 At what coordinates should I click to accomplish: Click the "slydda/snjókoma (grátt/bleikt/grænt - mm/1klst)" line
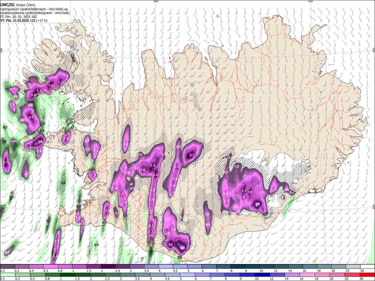(35, 13)
